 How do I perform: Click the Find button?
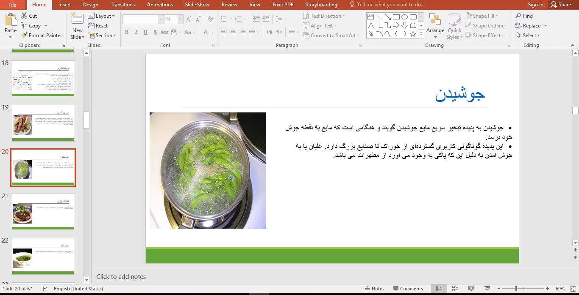click(x=524, y=16)
